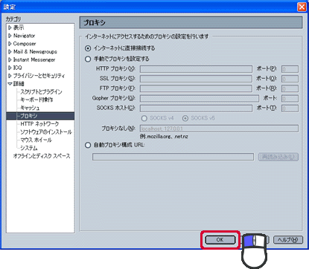Select インターネットに直接接続する radio button
The height and width of the screenshot is (269, 309).
click(x=88, y=48)
